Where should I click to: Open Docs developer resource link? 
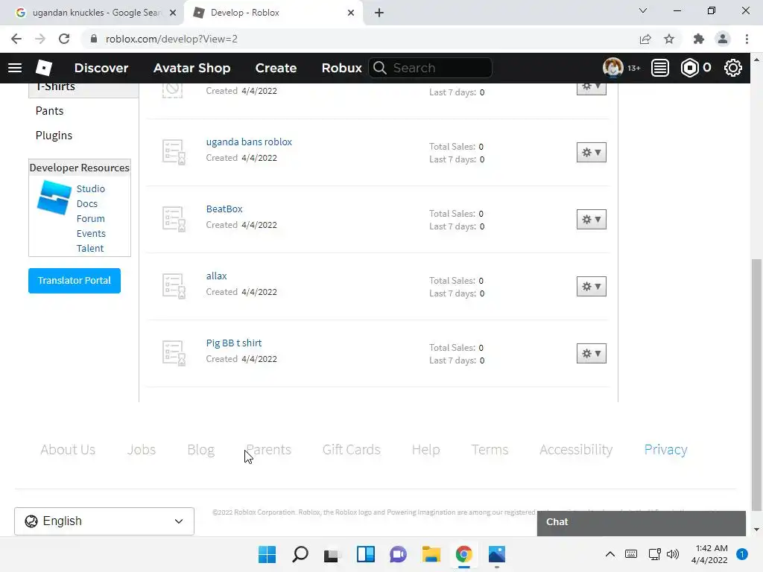point(87,204)
